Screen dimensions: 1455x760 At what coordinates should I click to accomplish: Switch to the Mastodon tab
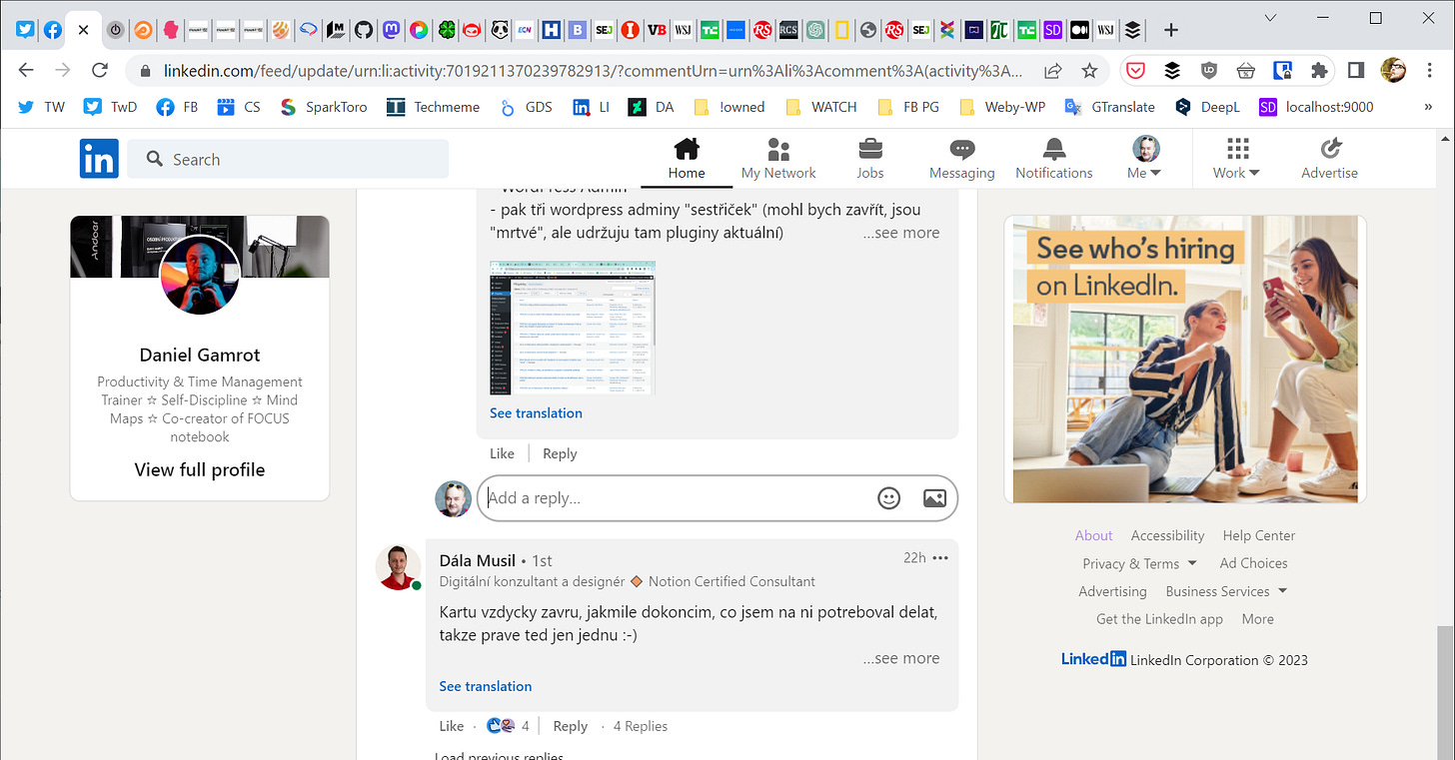pos(392,30)
